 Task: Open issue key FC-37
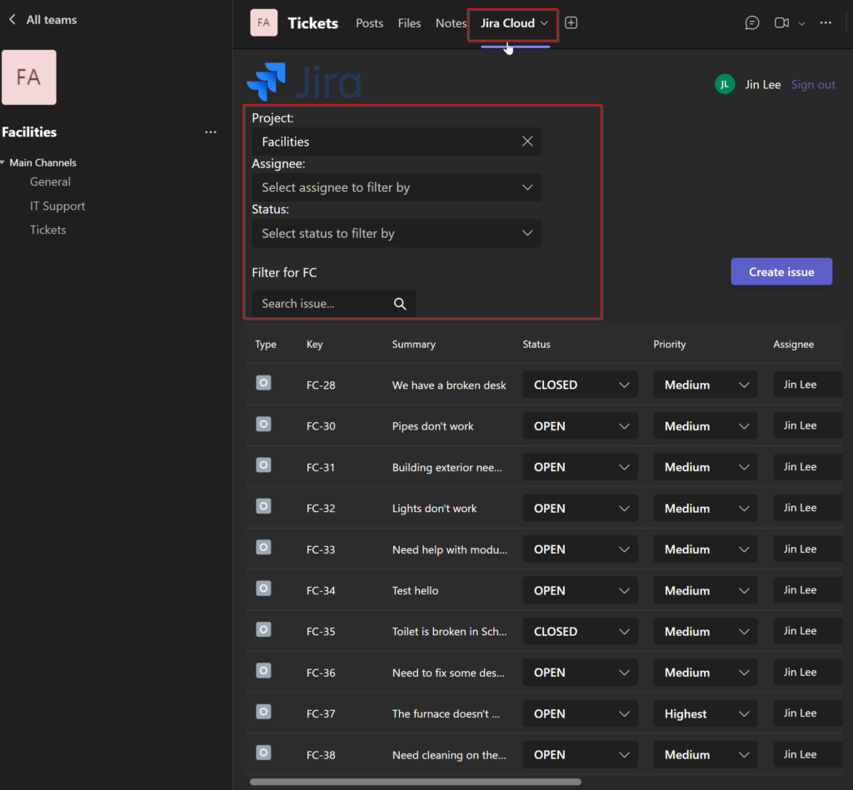tap(321, 714)
